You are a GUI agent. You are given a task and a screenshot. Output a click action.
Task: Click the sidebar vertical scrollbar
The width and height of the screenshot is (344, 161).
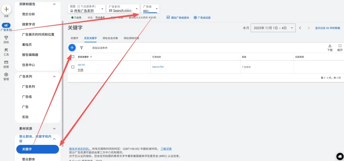click(63, 84)
